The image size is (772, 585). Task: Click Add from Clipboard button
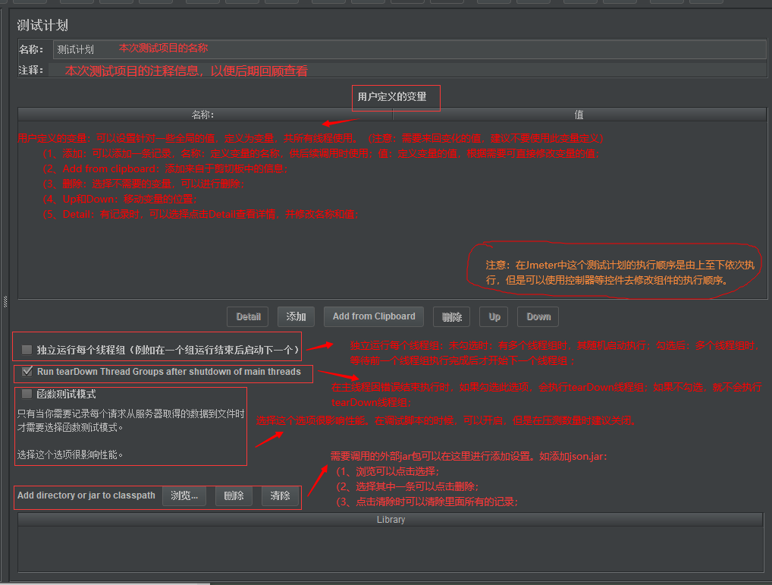(374, 316)
